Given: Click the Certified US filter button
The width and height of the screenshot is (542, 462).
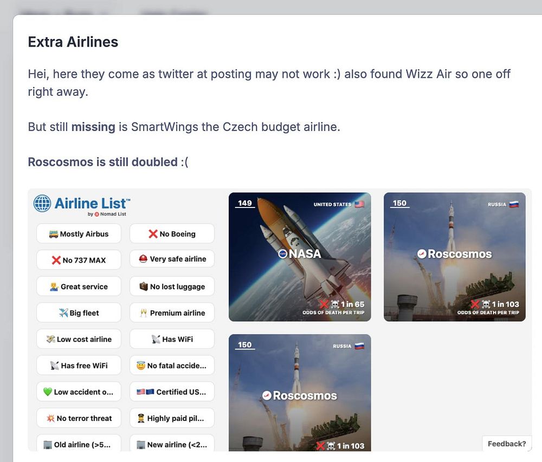Looking at the screenshot, I should [x=172, y=392].
